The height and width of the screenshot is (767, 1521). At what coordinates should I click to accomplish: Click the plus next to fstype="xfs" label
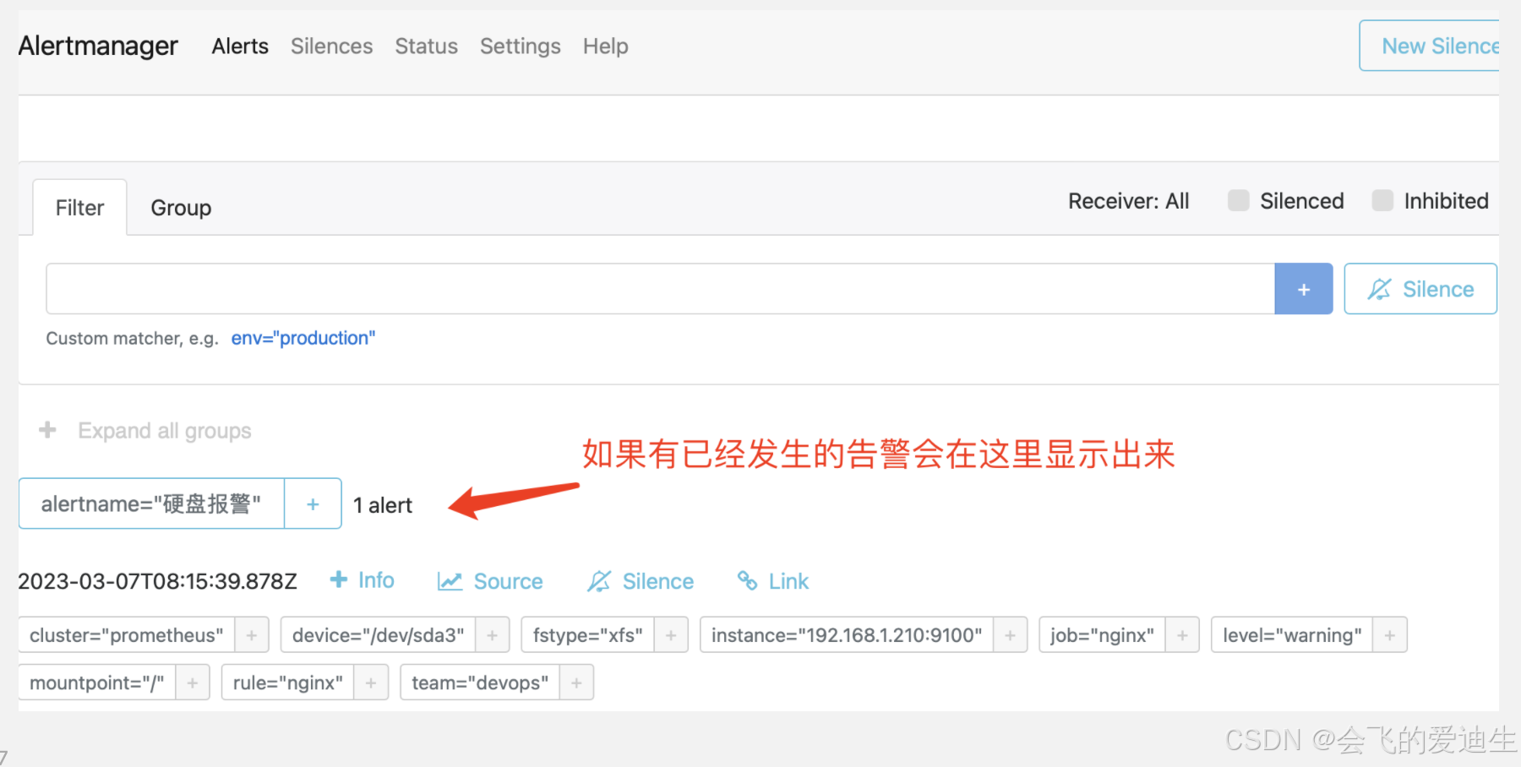(x=671, y=635)
